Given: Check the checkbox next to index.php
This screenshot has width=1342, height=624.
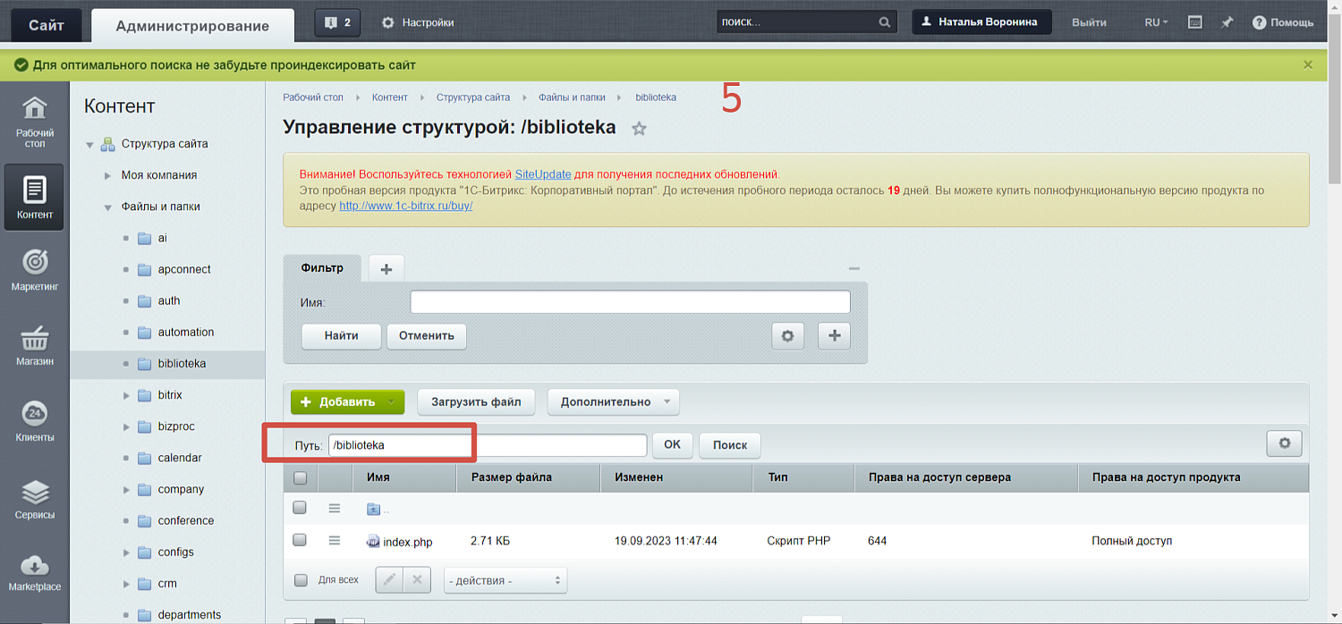Looking at the screenshot, I should click(300, 540).
